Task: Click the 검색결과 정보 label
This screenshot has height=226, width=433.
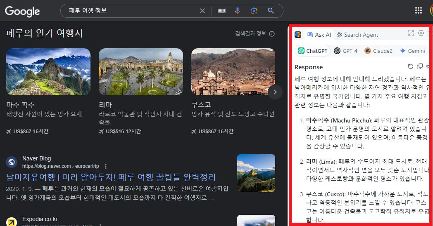Action: (x=251, y=34)
